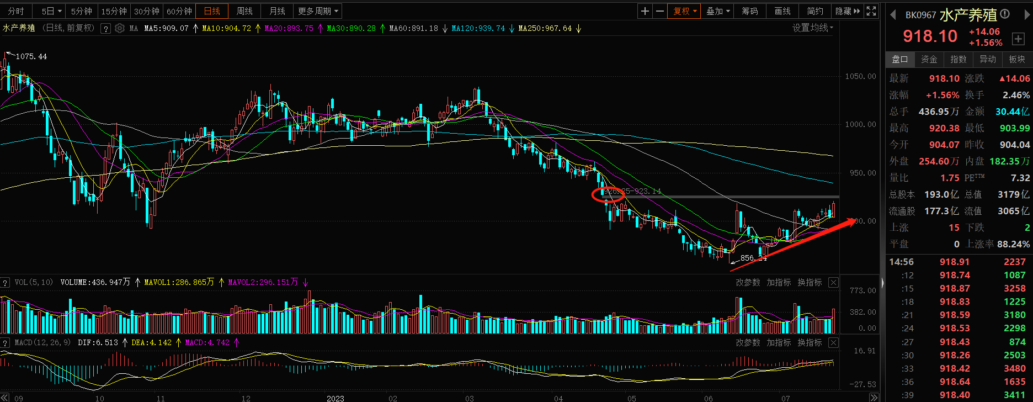The height and width of the screenshot is (402, 1033).
Task: Zoom in the chart with plus icon
Action: (645, 11)
